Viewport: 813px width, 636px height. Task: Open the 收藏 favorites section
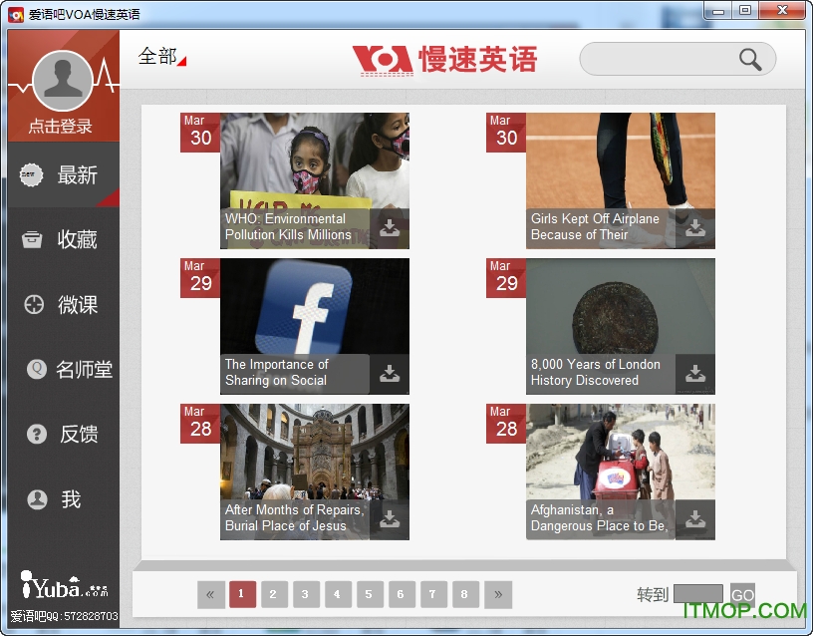(x=63, y=239)
